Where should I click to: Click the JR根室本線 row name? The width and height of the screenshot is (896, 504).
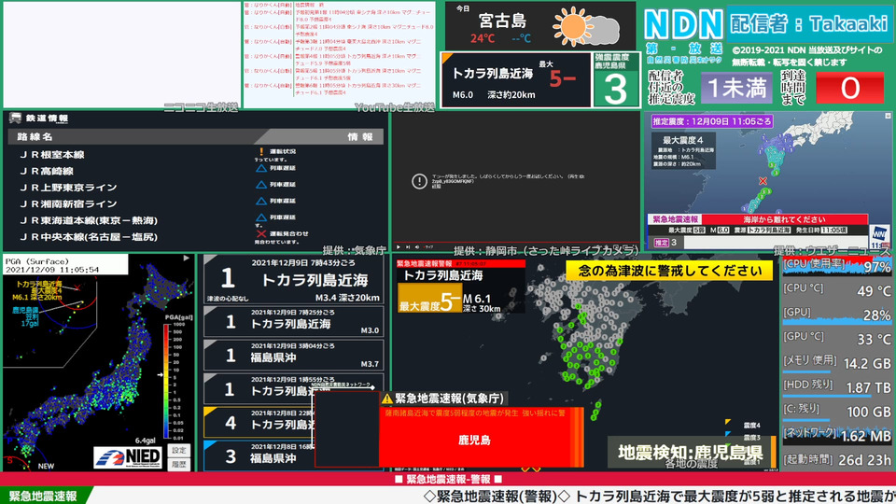point(52,154)
